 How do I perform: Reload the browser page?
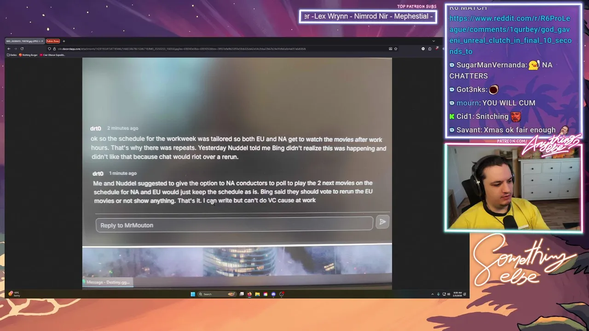[x=22, y=49]
